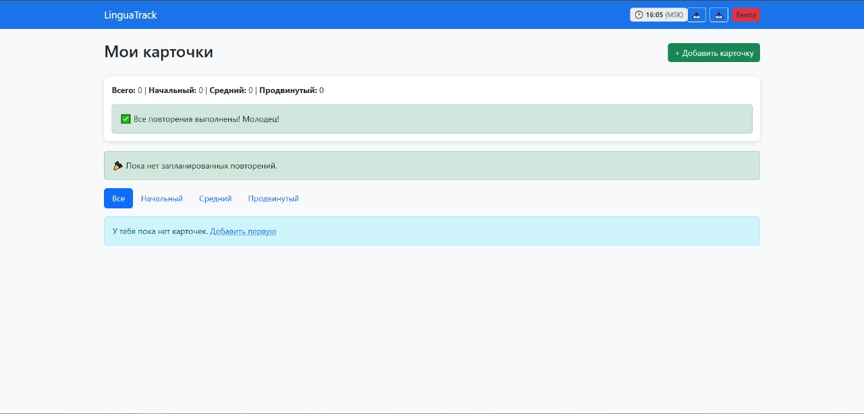Viewport: 864px width, 414px height.
Task: Click the Добавить карточку green button
Action: click(x=713, y=53)
